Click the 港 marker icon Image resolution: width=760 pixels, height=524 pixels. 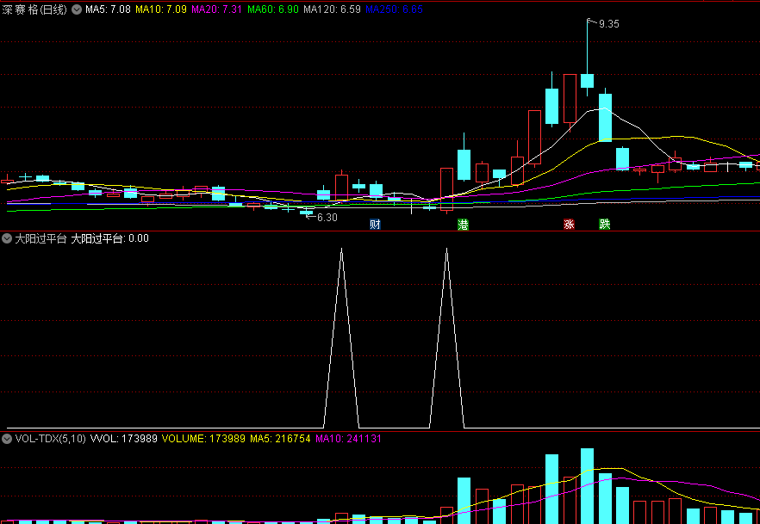point(464,225)
